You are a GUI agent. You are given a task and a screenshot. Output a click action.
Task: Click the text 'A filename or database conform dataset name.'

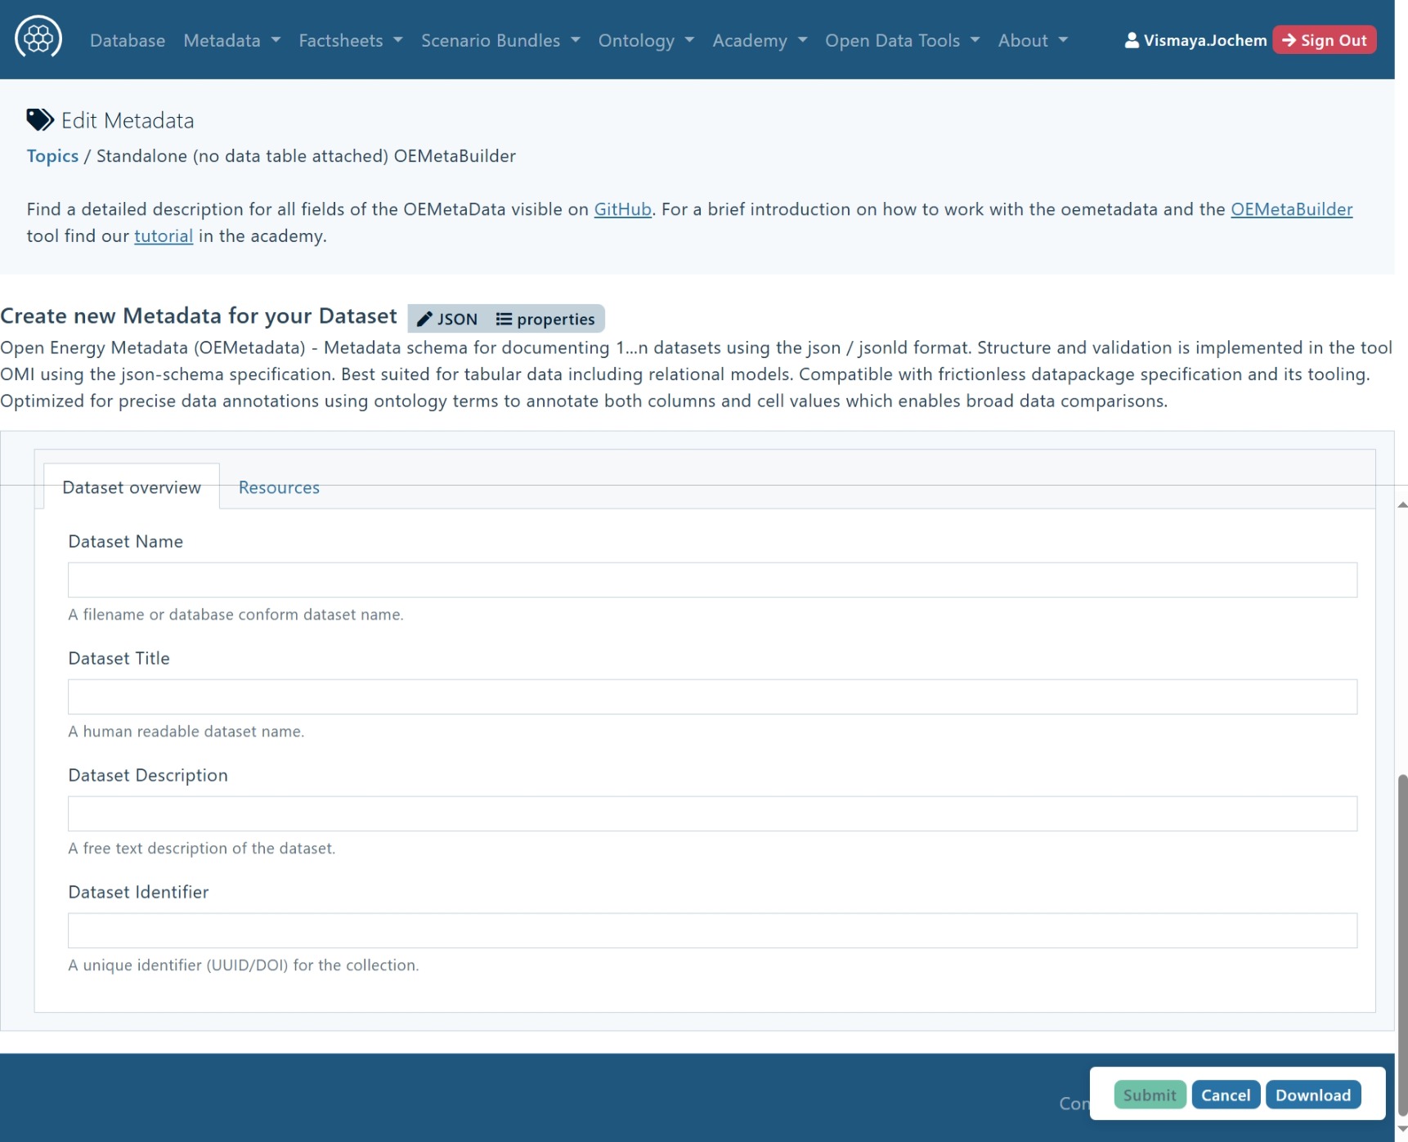pos(235,615)
